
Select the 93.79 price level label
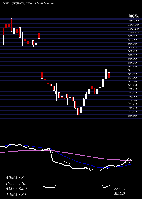[x=133, y=51]
